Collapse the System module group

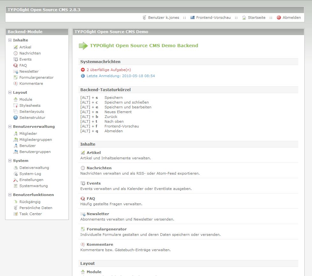click(10, 161)
